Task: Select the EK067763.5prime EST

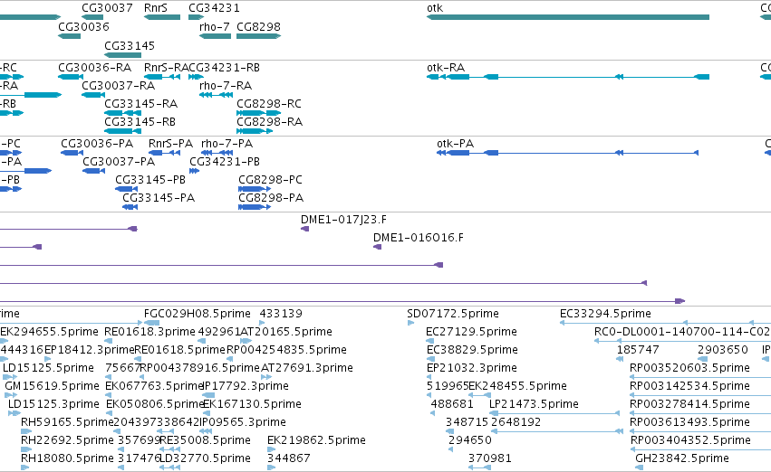Action: coord(108,395)
